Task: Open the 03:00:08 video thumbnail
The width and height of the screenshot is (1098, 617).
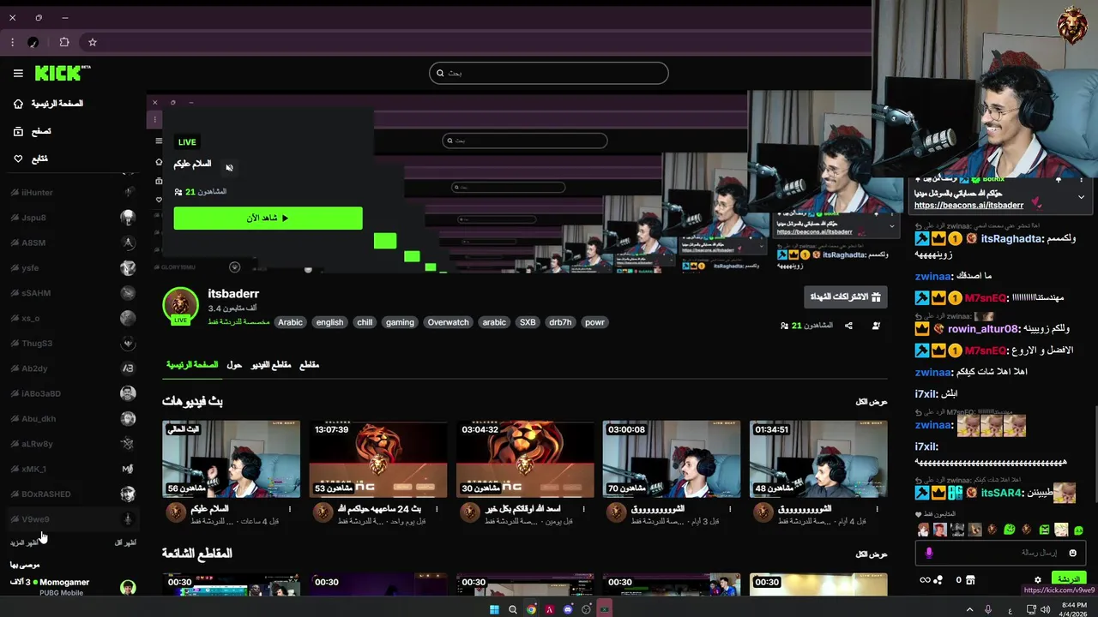Action: 672,458
